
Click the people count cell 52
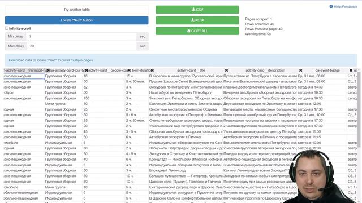[104, 87]
